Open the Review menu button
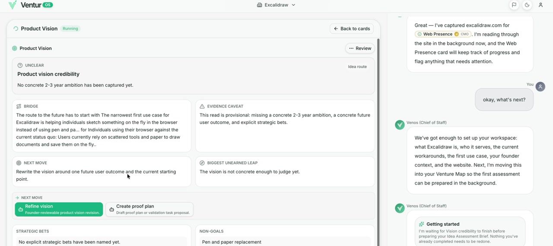This screenshot has width=553, height=246. click(x=360, y=48)
